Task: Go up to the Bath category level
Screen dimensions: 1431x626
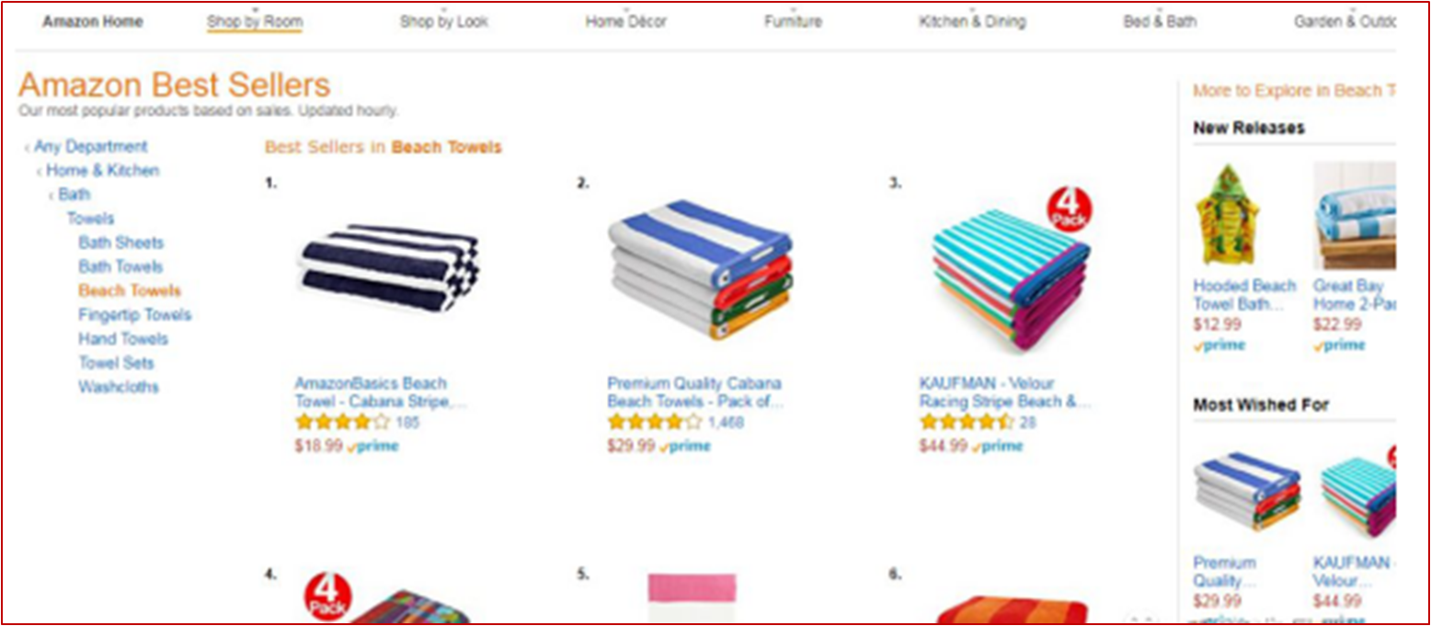Action: pos(74,194)
